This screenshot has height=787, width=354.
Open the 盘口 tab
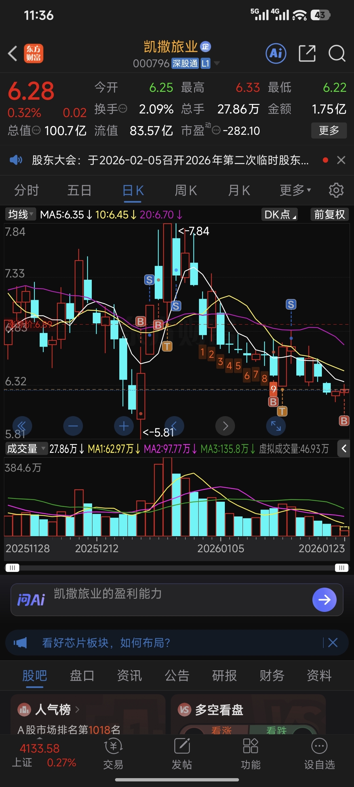pyautogui.click(x=82, y=676)
